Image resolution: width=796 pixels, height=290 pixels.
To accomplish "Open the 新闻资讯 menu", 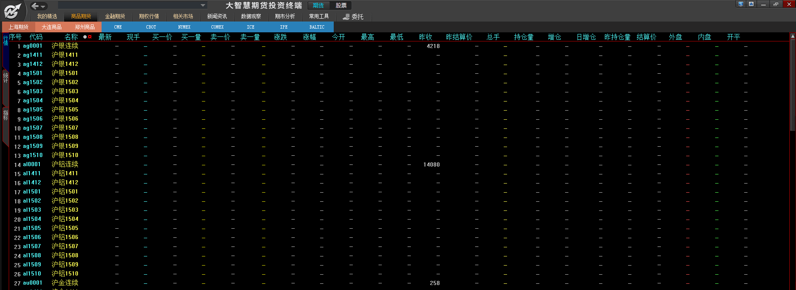I will [217, 16].
